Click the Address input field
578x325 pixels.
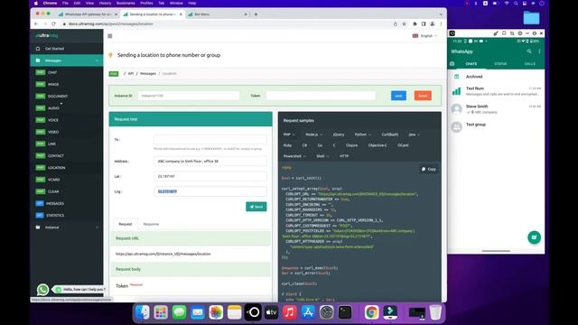[210, 162]
